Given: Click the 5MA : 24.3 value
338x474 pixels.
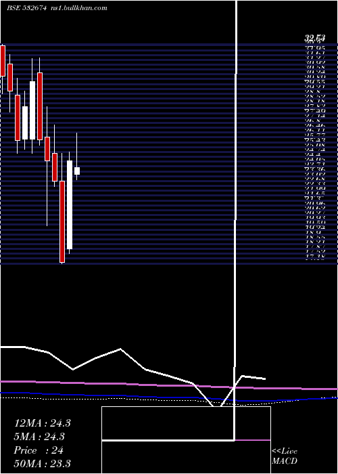Looking at the screenshot, I should (39, 437).
